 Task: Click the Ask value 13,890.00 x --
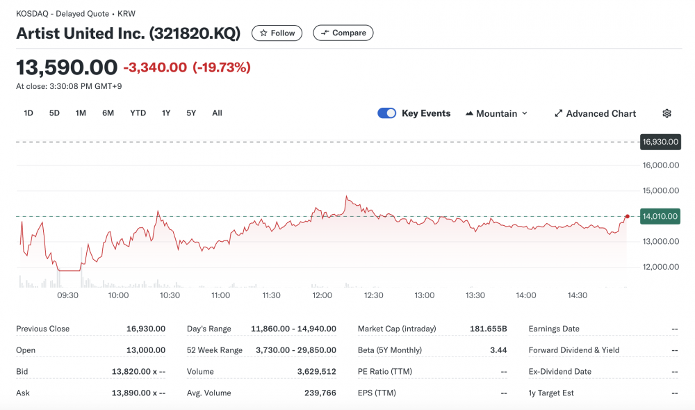click(x=138, y=393)
